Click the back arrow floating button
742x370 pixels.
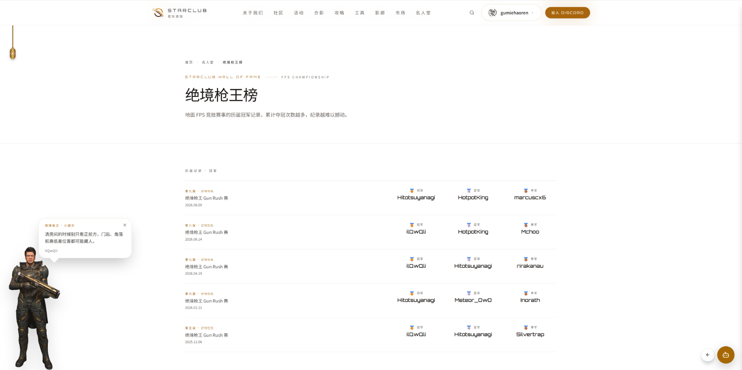(708, 355)
